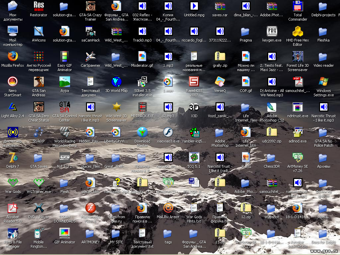The height and width of the screenshot is (255, 340).
Task: Select the GTA Saves folder
Action: 39,157
